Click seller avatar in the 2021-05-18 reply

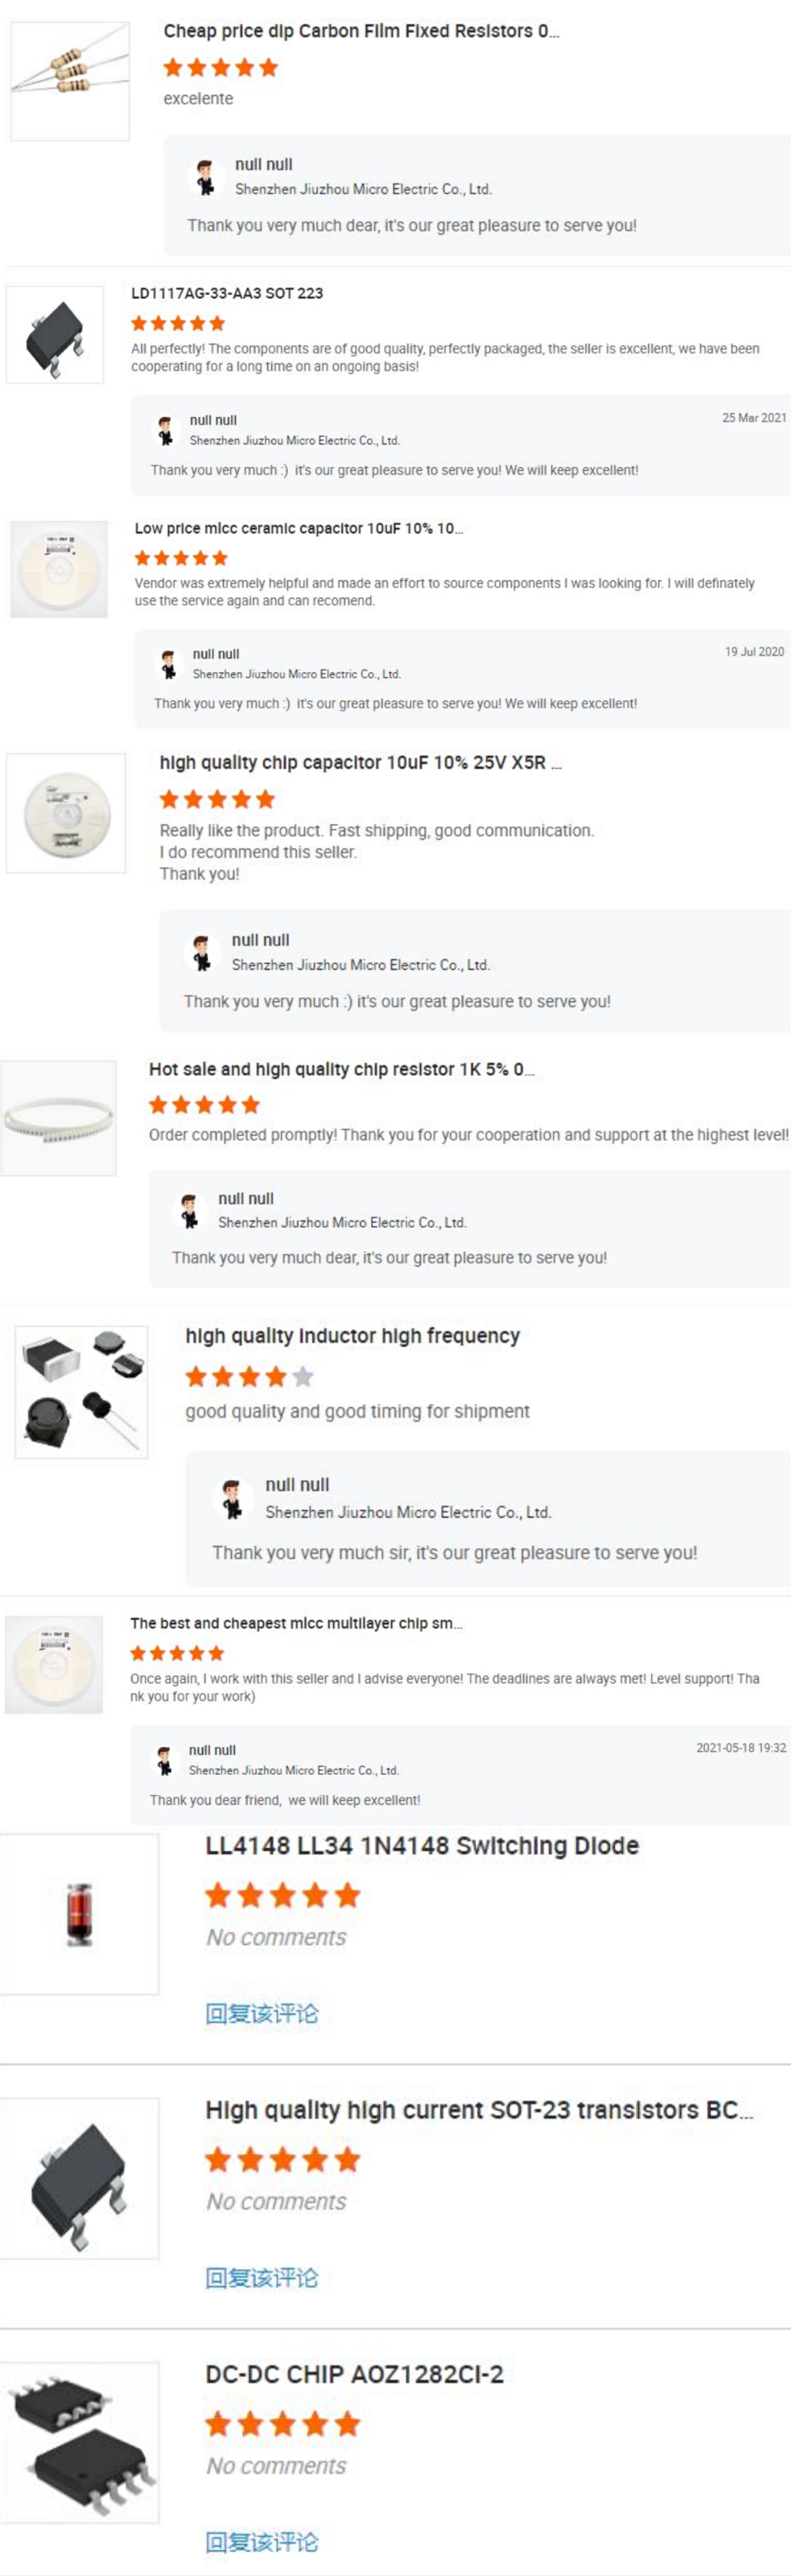tap(165, 1761)
